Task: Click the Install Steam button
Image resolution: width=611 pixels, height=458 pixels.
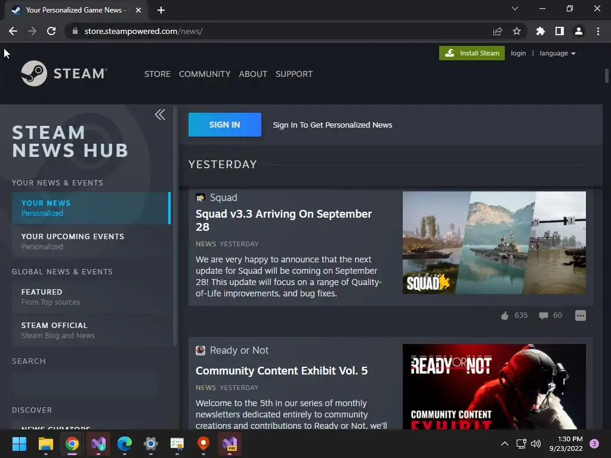Action: 472,53
